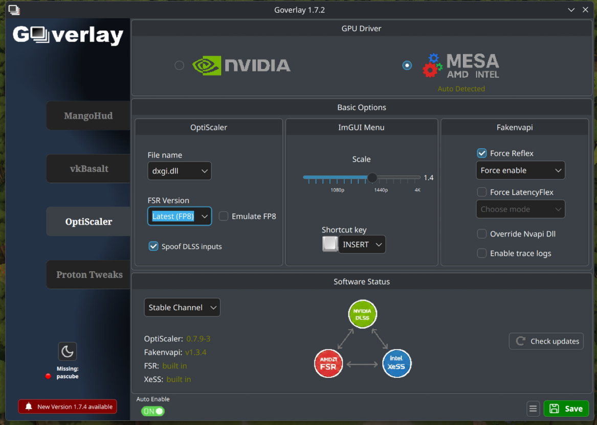Open the Stable Channel dropdown
The image size is (597, 425).
point(182,307)
